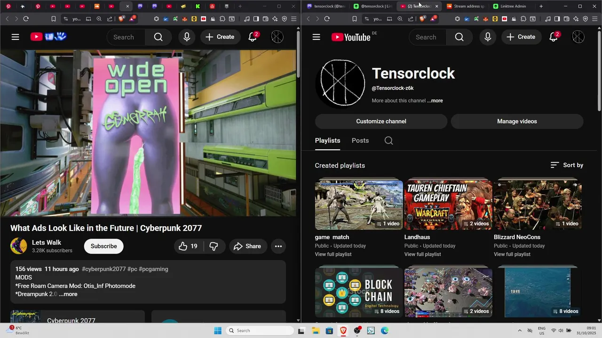The image size is (602, 338).
Task: View full playlist under Blizzard NeoCons
Action: click(x=512, y=254)
